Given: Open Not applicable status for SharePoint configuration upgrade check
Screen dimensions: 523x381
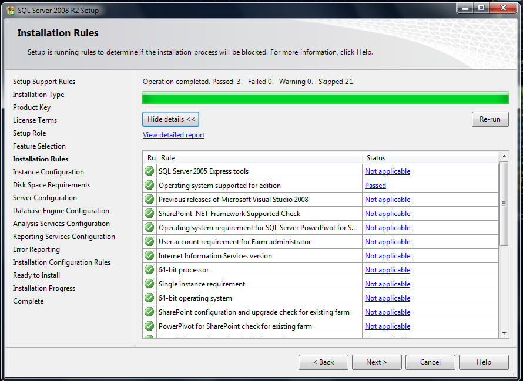Looking at the screenshot, I should 387,312.
